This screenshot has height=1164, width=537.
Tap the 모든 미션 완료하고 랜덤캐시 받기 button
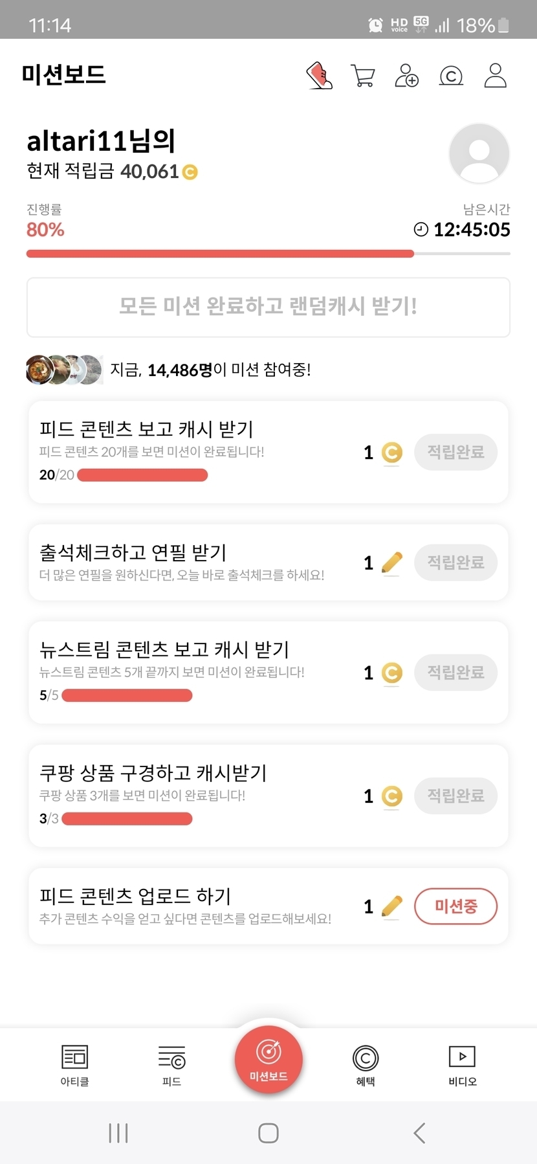(268, 307)
